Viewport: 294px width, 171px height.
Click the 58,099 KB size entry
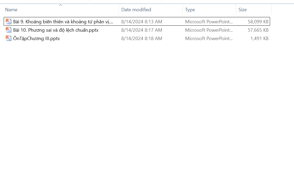tap(258, 22)
